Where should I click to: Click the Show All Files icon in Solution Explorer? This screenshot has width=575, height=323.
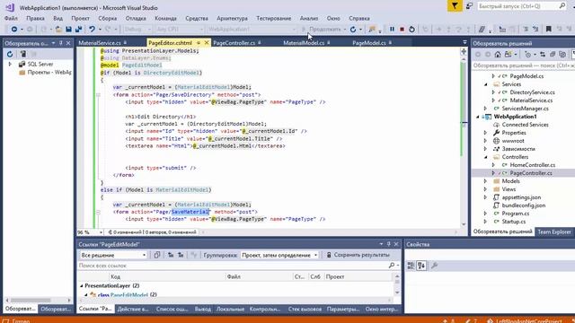pyautogui.click(x=562, y=55)
